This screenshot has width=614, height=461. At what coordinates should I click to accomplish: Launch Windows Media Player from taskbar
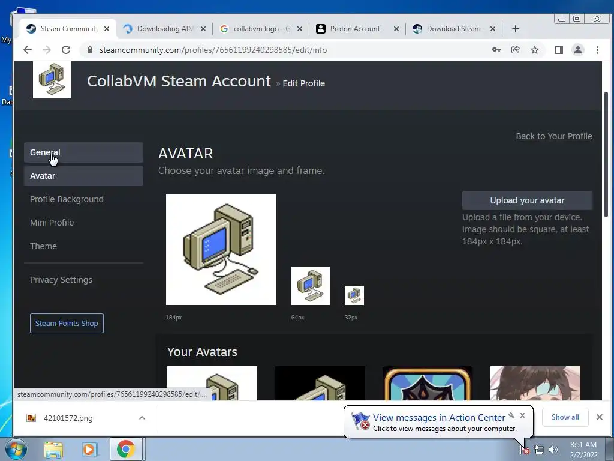pyautogui.click(x=89, y=449)
